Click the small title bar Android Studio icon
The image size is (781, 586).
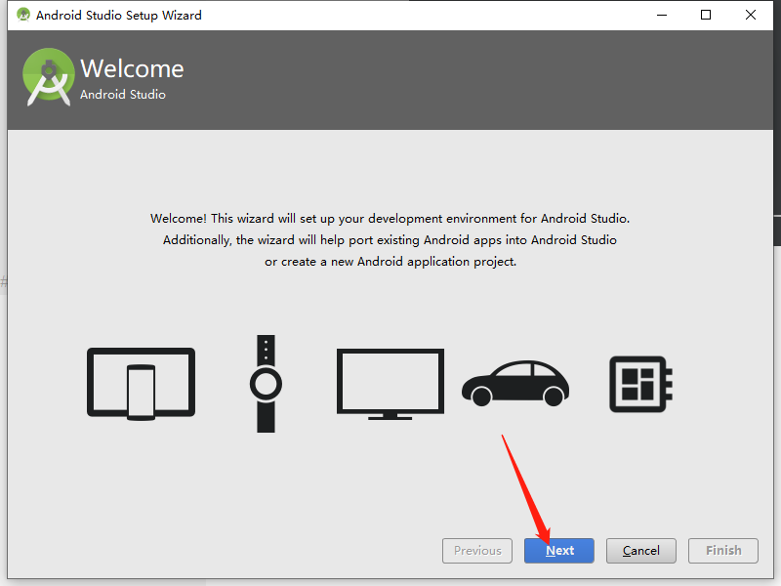(x=22, y=15)
